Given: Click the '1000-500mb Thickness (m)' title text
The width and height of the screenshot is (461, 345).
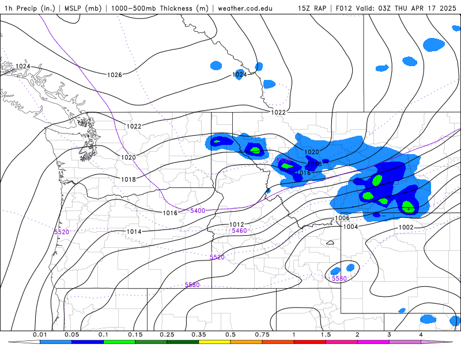Looking at the screenshot, I should pyautogui.click(x=160, y=8).
